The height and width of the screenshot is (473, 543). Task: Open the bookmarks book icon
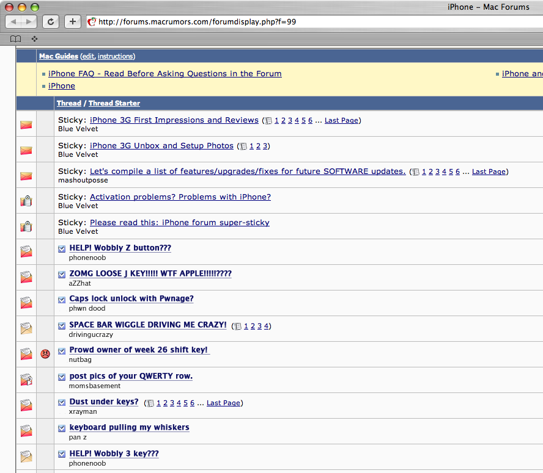15,39
